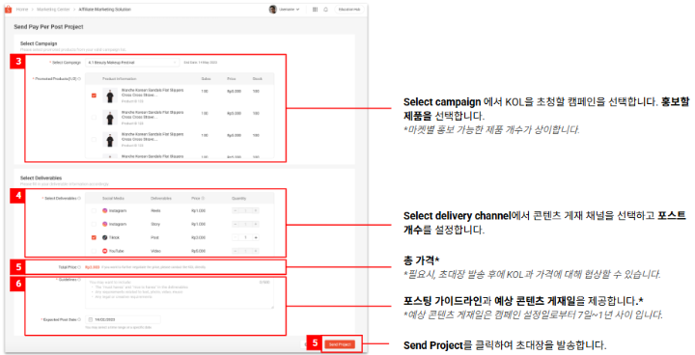Click the second product's thumbnail image
The width and height of the screenshot is (695, 355).
[110, 118]
